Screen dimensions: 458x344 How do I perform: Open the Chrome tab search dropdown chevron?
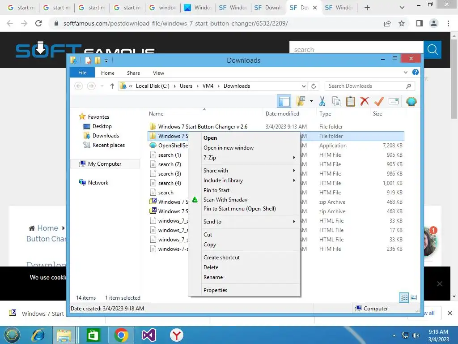pyautogui.click(x=402, y=8)
